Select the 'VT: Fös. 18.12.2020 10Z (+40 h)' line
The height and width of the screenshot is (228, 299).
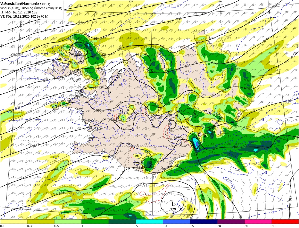25,16
